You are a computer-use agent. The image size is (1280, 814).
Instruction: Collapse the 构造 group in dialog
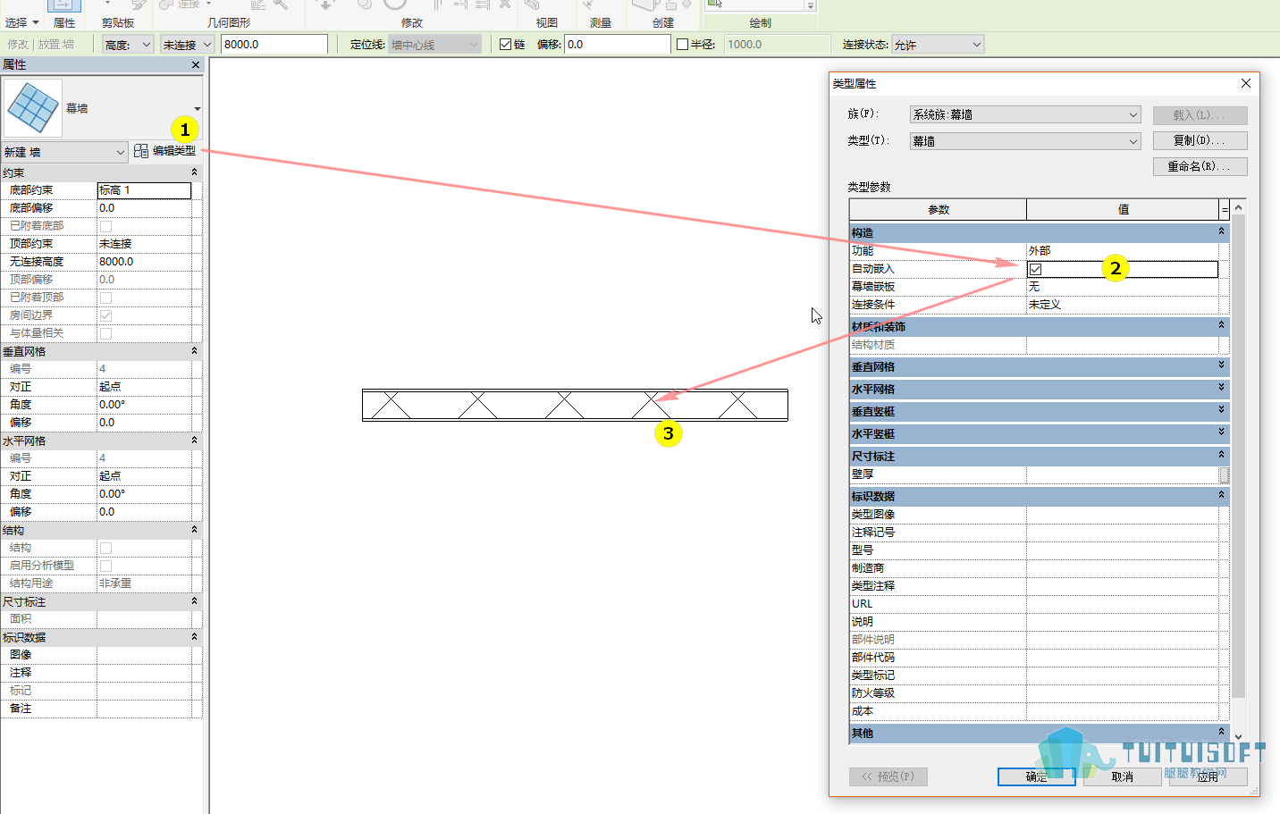pyautogui.click(x=1221, y=231)
